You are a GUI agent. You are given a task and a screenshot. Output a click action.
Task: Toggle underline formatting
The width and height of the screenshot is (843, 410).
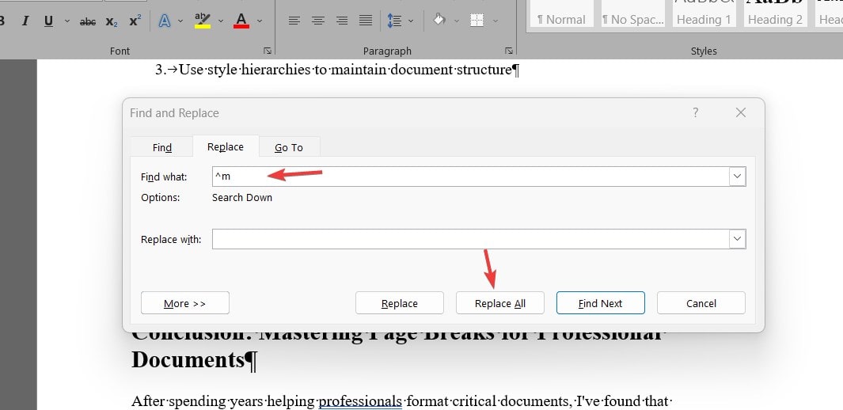coord(49,21)
